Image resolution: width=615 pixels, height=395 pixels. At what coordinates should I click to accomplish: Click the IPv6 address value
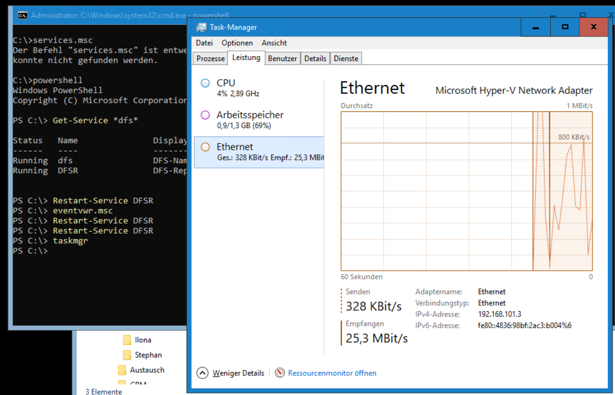tap(525, 325)
